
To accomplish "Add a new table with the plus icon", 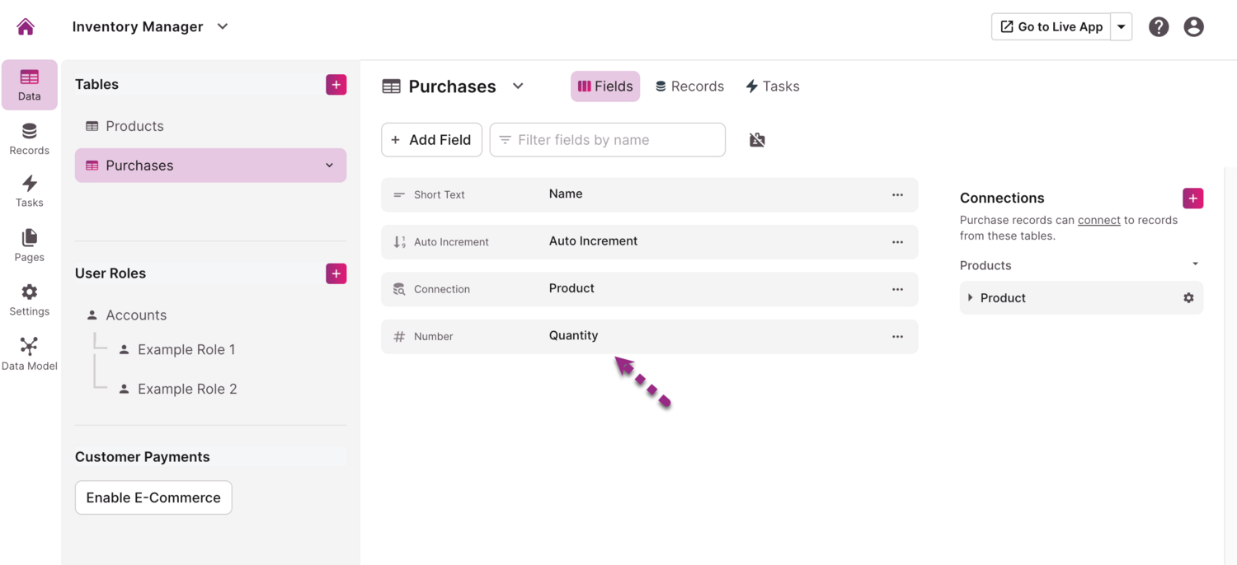I will [336, 84].
